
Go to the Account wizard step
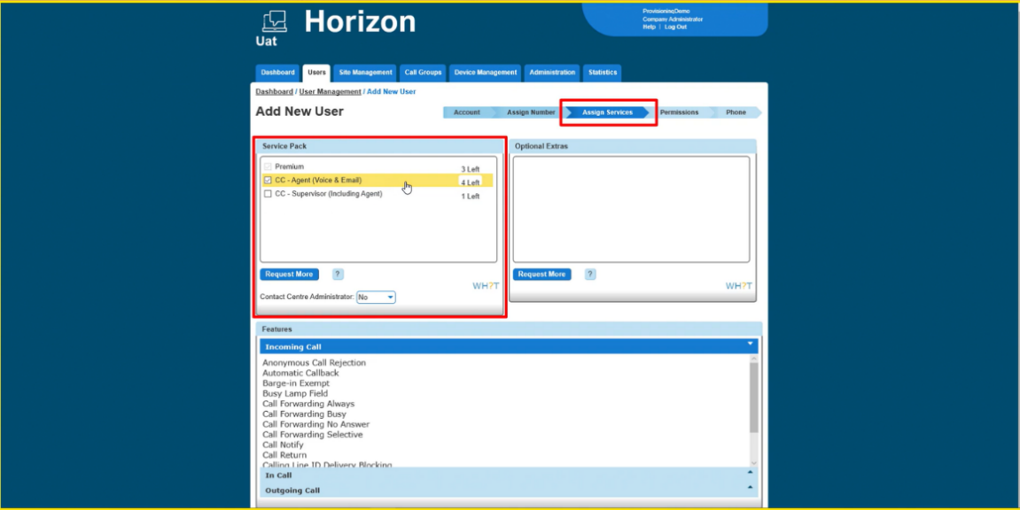pyautogui.click(x=466, y=112)
